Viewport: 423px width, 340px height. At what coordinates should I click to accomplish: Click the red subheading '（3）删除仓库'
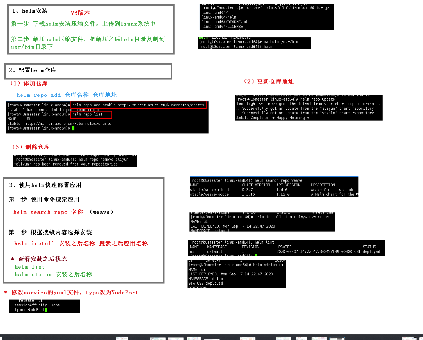(x=31, y=147)
